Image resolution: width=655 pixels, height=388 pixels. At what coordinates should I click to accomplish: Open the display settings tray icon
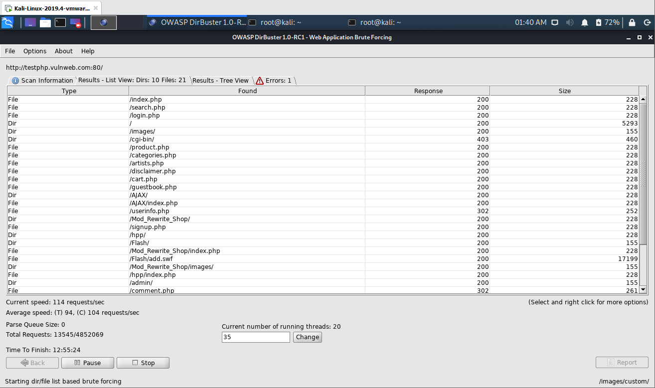tap(555, 22)
